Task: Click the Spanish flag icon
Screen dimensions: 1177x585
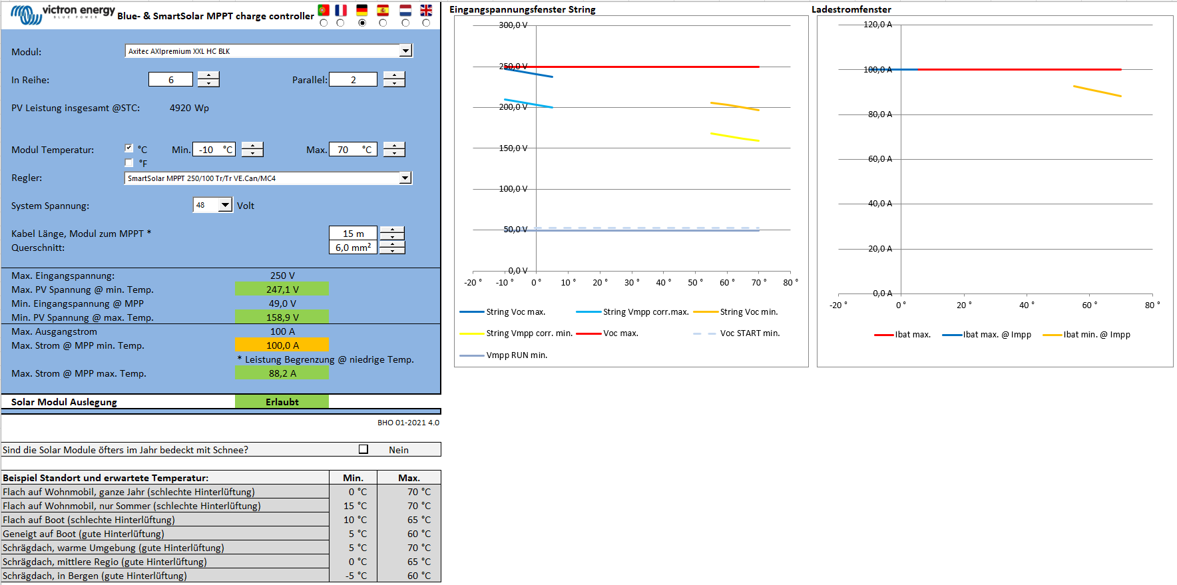Action: click(x=383, y=10)
